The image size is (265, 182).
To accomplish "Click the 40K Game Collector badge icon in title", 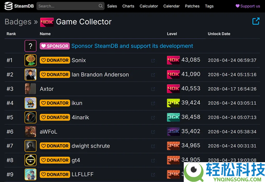I will point(47,22).
